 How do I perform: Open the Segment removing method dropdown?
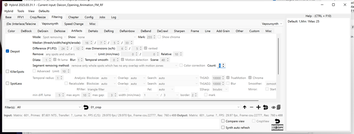point(124,65)
